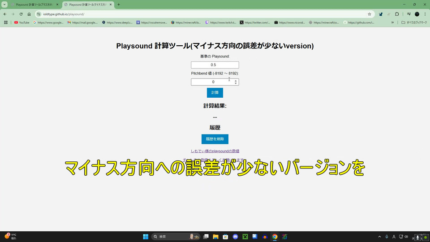Select the active Playsound マイナス方向 tab
This screenshot has height=242, width=430.
tap(86, 4)
